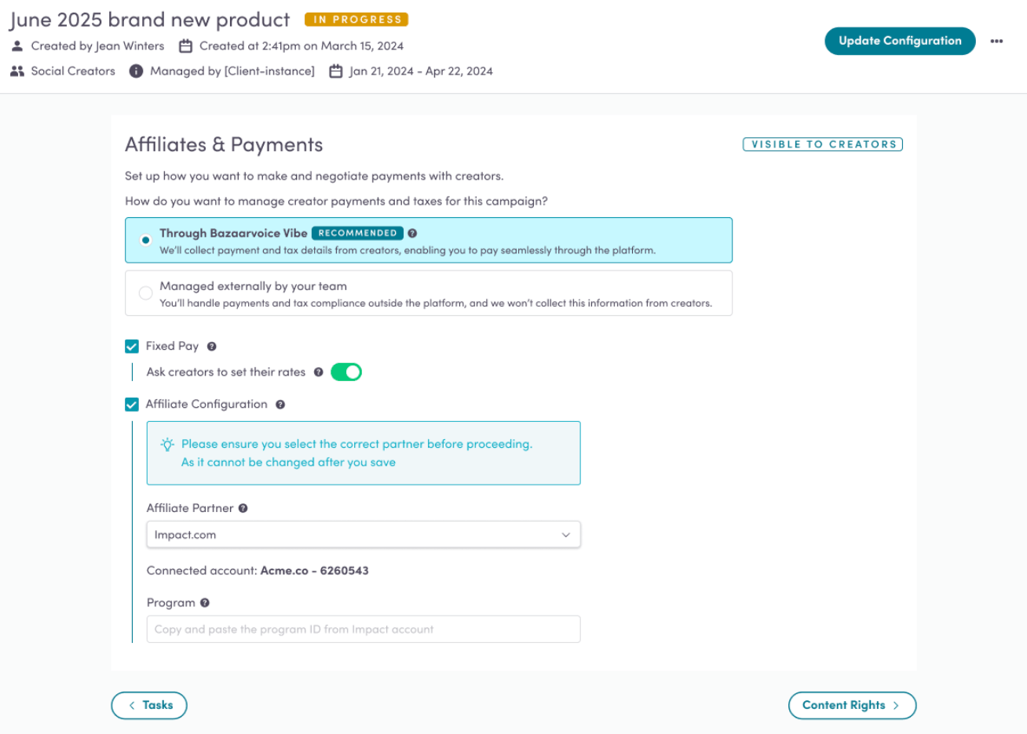This screenshot has height=734, width=1027.
Task: Click the Update Configuration button
Action: (x=900, y=42)
